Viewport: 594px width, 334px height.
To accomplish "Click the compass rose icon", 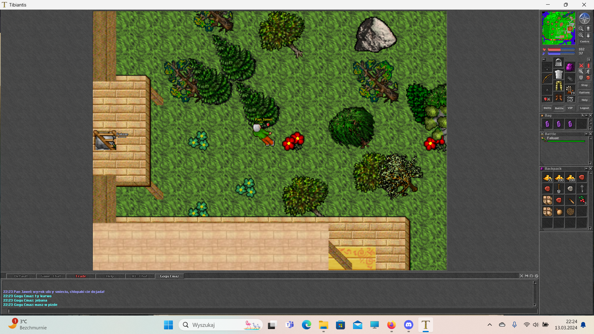I will click(584, 18).
